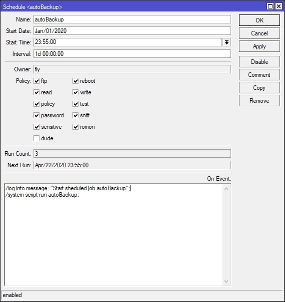Enable the dude policy checkbox
The image size is (285, 302).
coord(36,138)
